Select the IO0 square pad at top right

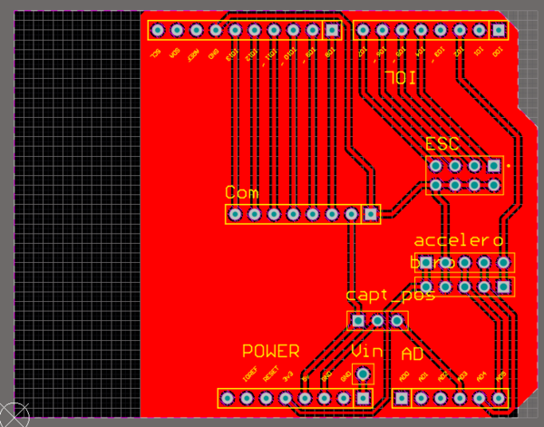coord(497,30)
